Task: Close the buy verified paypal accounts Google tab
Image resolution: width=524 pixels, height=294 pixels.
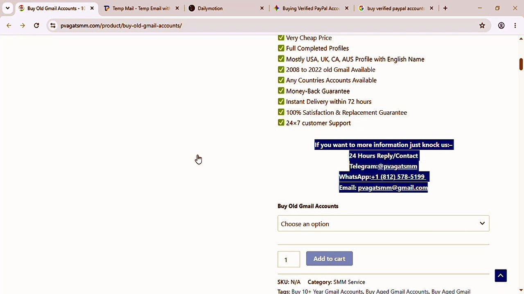Action: pyautogui.click(x=431, y=8)
